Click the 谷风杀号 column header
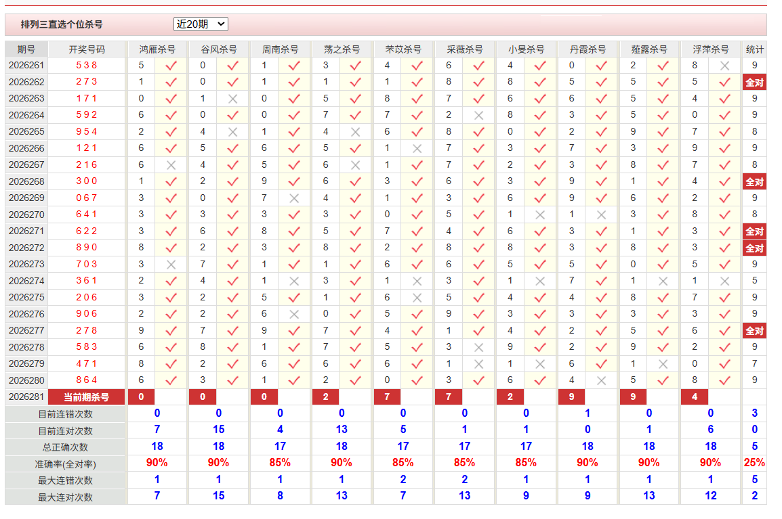The image size is (782, 519). coord(218,49)
